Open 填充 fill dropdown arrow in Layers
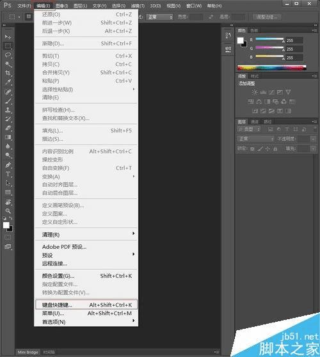The image size is (320, 357). click(x=314, y=148)
